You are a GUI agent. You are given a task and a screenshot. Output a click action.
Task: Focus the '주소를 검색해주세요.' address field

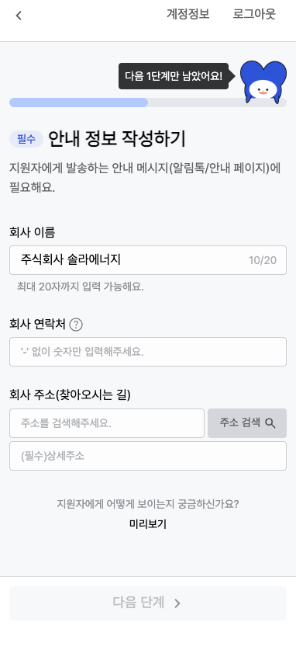(x=107, y=423)
